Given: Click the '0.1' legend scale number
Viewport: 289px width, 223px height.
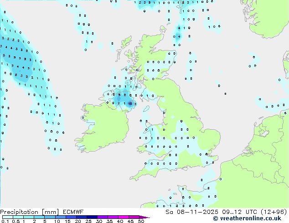Looking at the screenshot, I should [5, 221].
